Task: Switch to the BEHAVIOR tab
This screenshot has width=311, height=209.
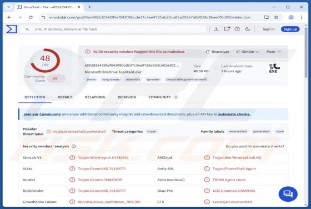Action: point(127,97)
